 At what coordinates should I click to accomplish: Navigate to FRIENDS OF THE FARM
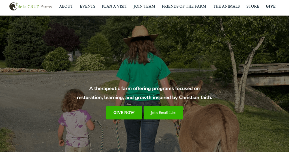click(x=184, y=6)
